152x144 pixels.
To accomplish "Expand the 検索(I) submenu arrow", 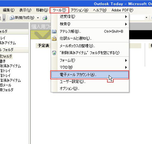I will (x=126, y=24).
